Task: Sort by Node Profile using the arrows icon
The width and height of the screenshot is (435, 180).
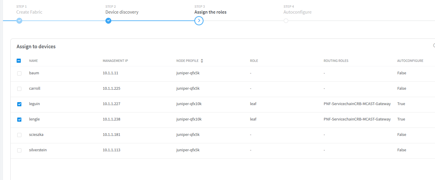Action: pos(202,61)
